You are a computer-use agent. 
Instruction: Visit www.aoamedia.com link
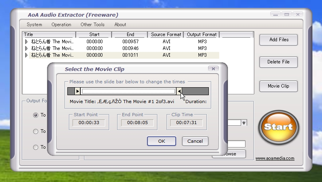(x=275, y=158)
